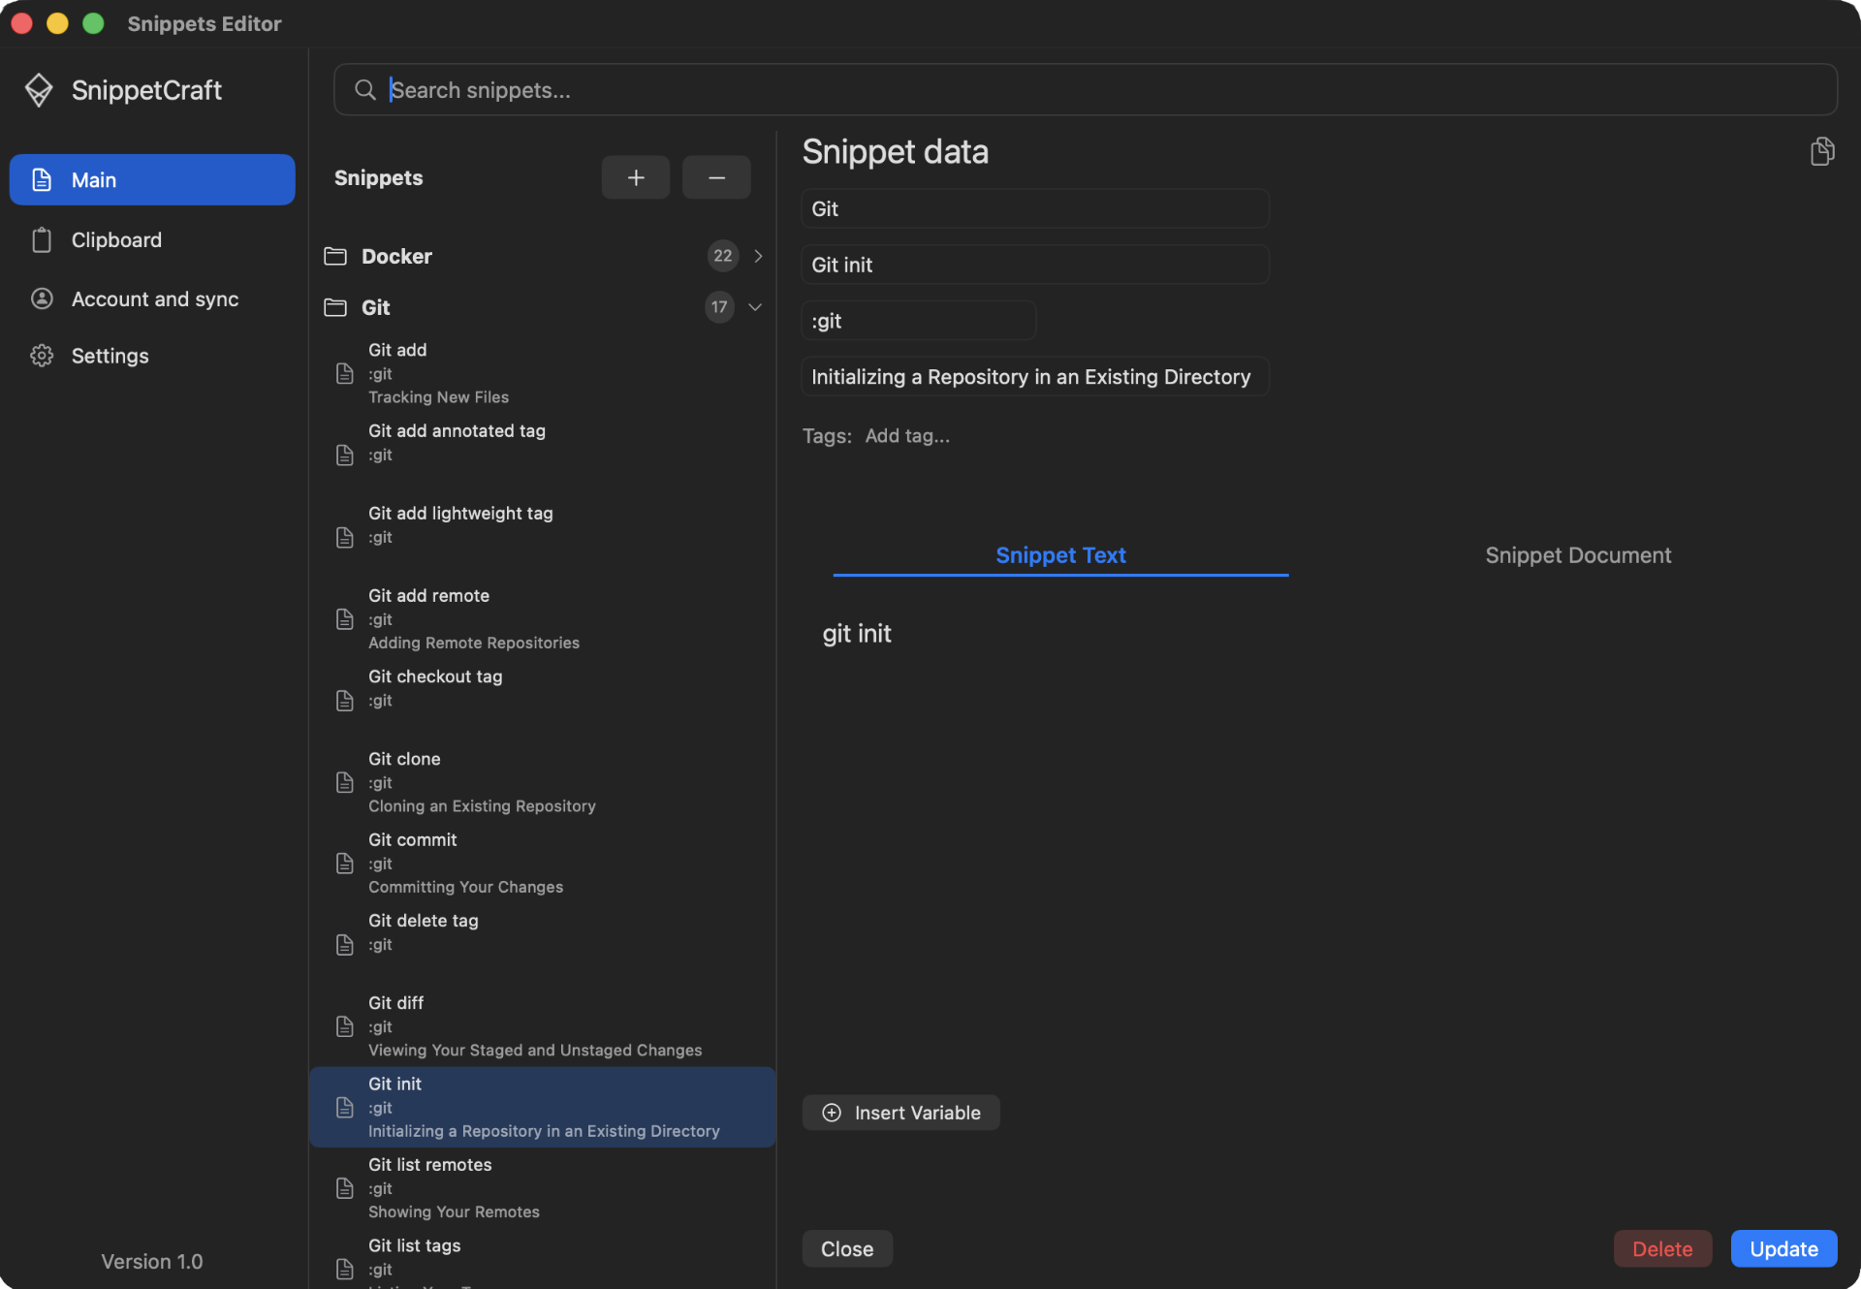Click the file icon beside Git commit
Screen dimensions: 1861x1289
coord(344,863)
